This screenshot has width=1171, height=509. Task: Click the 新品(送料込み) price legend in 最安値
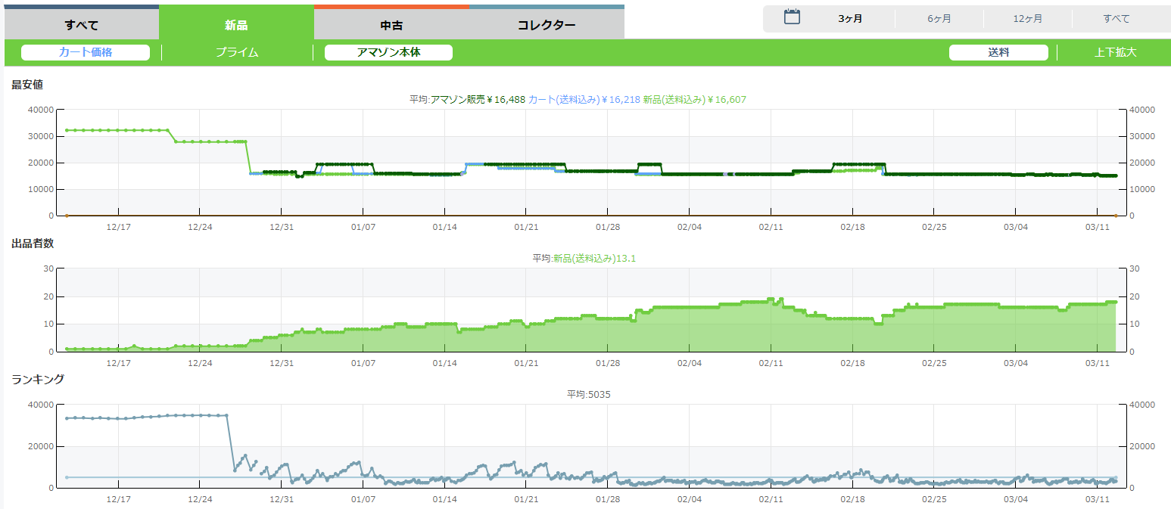695,99
